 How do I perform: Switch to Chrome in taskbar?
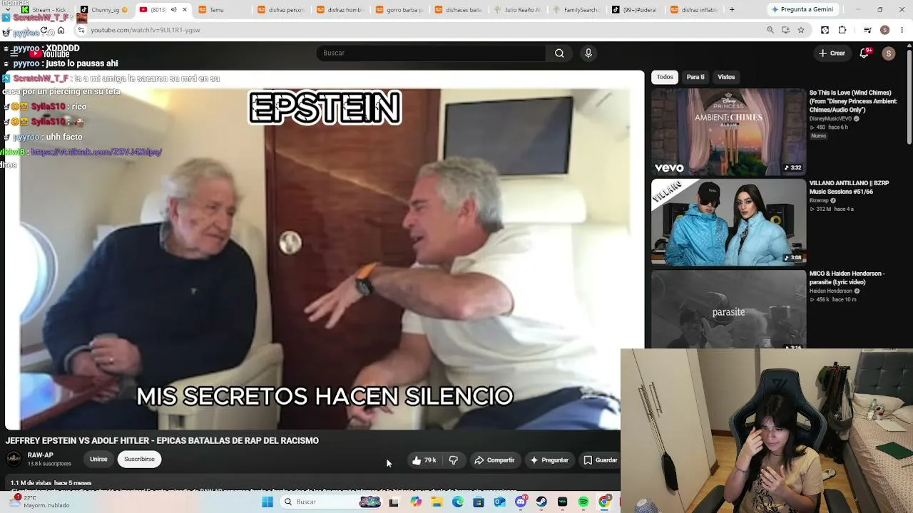tap(604, 502)
